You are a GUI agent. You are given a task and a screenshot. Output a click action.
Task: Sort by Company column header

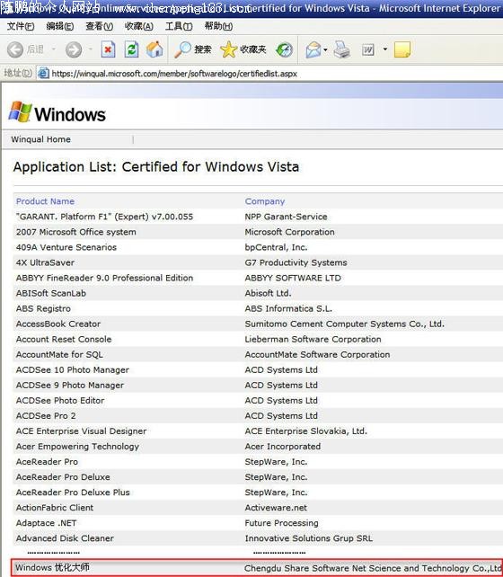(x=265, y=201)
